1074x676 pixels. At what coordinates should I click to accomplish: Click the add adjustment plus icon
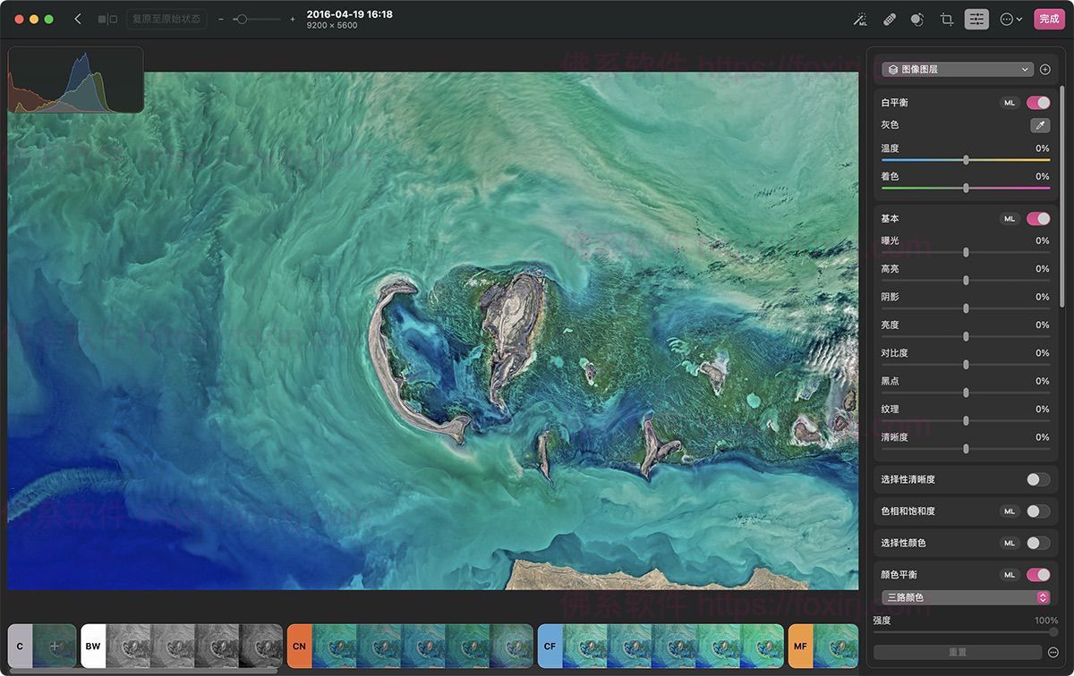(x=1046, y=69)
